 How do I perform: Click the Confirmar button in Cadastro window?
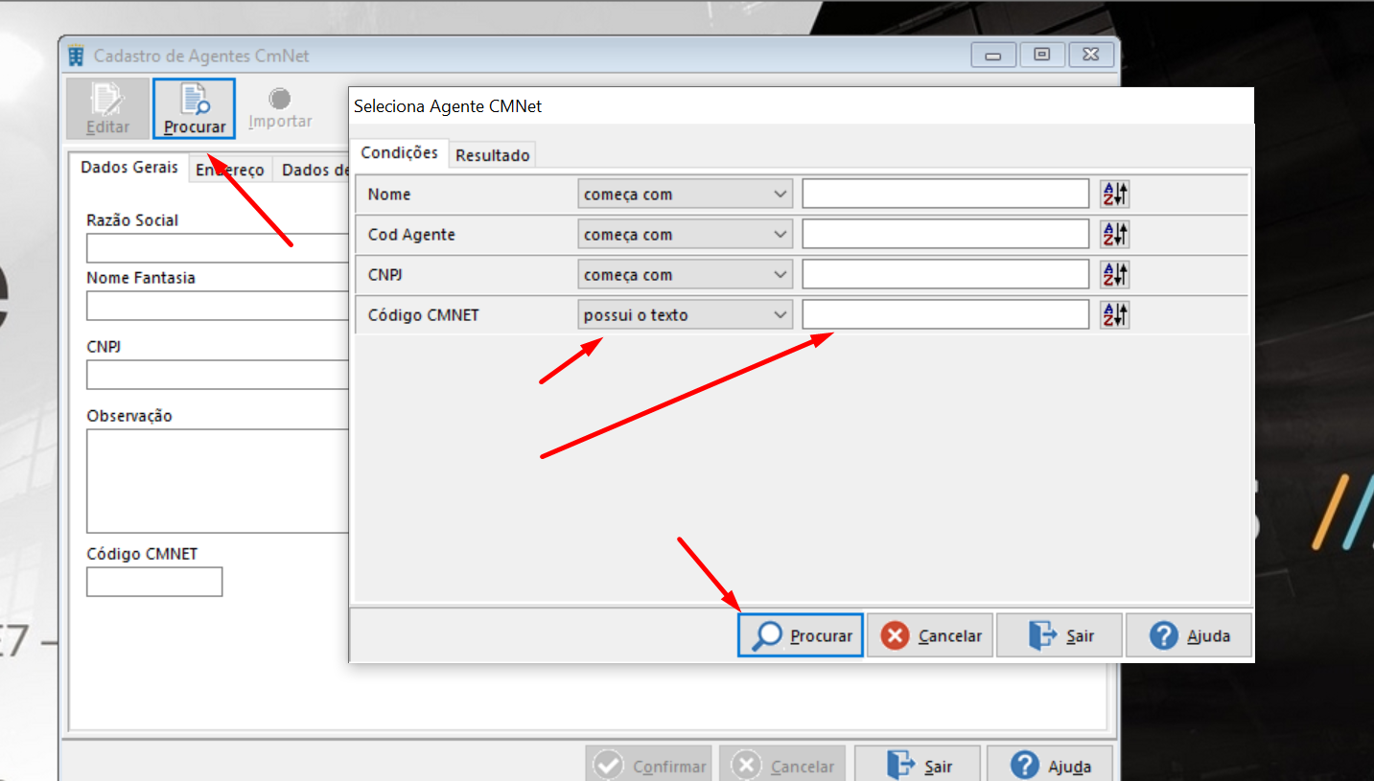[649, 766]
